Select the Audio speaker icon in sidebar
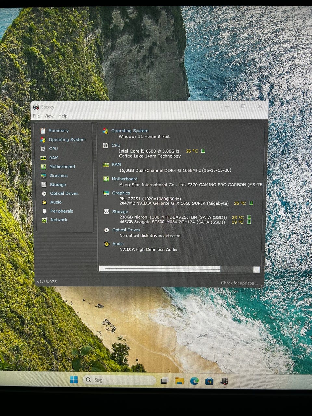The width and height of the screenshot is (312, 416). click(x=45, y=202)
